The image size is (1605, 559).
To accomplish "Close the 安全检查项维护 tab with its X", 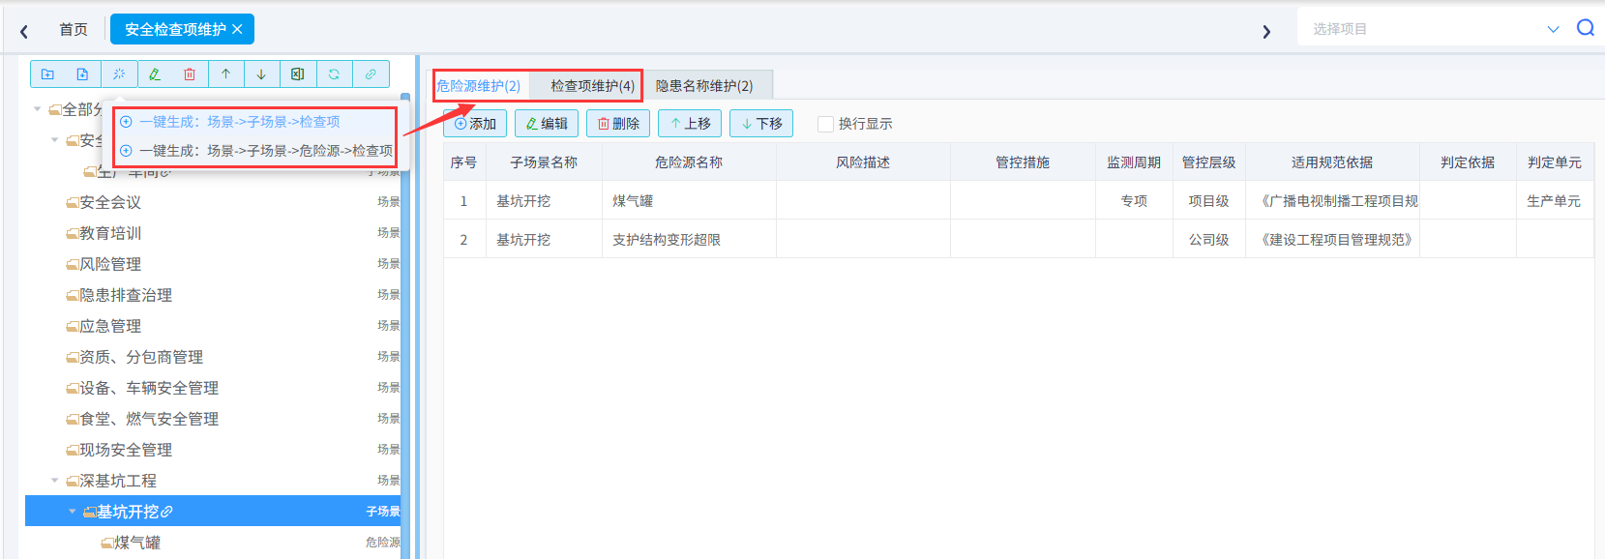I will pyautogui.click(x=237, y=29).
